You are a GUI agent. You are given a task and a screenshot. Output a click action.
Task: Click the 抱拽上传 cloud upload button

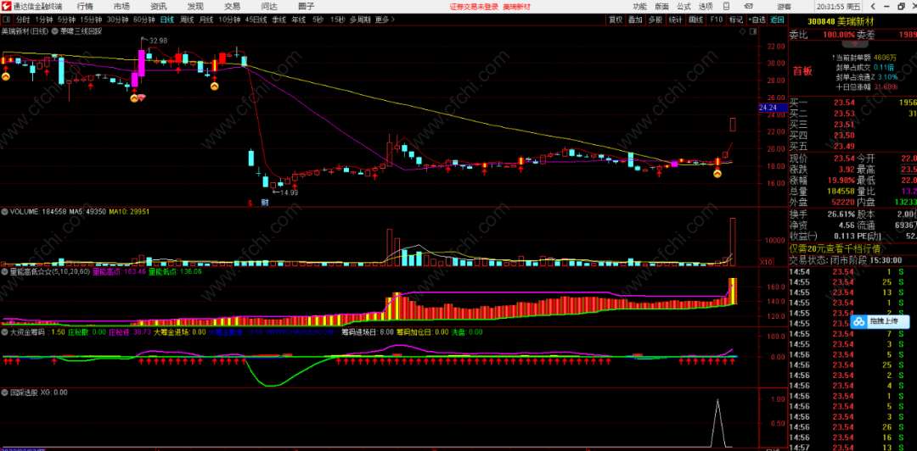880,321
